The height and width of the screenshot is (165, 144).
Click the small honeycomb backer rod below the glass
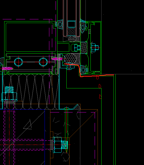72,39
